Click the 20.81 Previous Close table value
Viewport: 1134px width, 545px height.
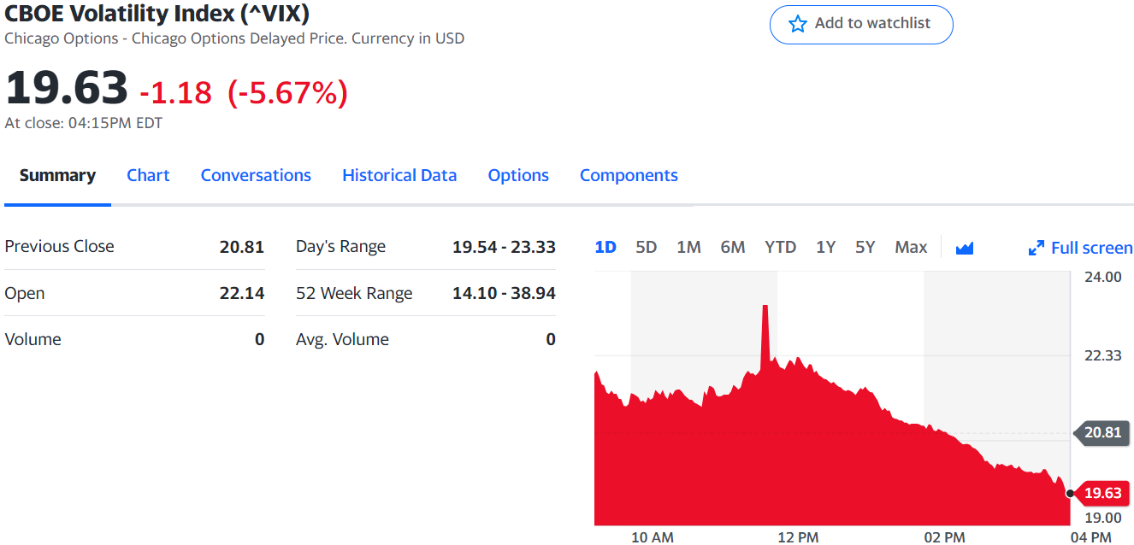242,247
